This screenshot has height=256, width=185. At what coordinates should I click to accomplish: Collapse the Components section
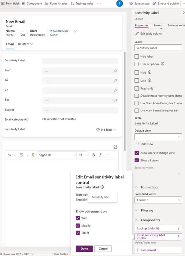pyautogui.click(x=136, y=220)
